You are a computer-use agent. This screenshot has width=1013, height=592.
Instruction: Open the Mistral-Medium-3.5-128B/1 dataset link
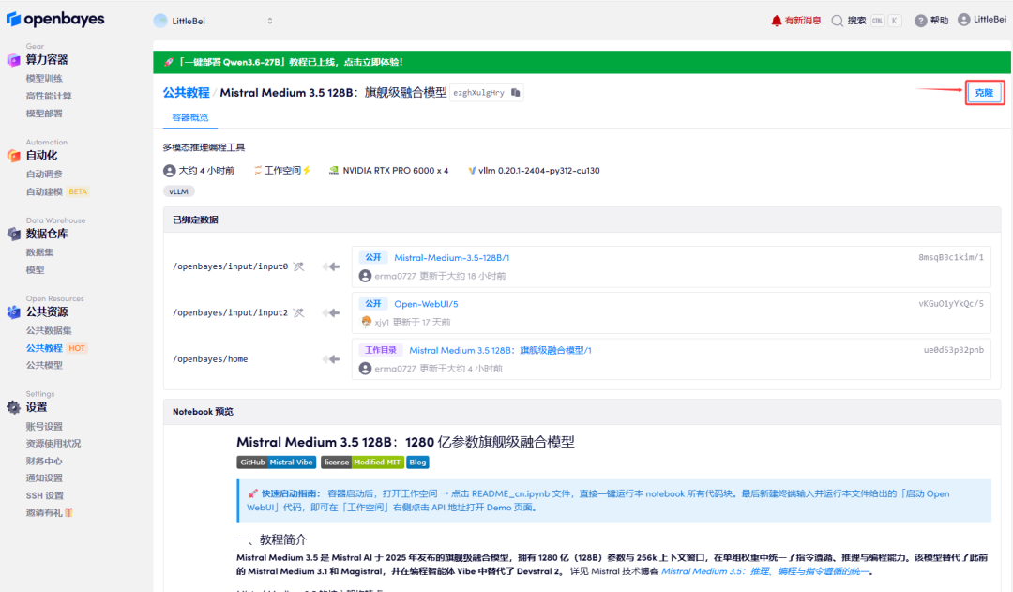point(451,257)
